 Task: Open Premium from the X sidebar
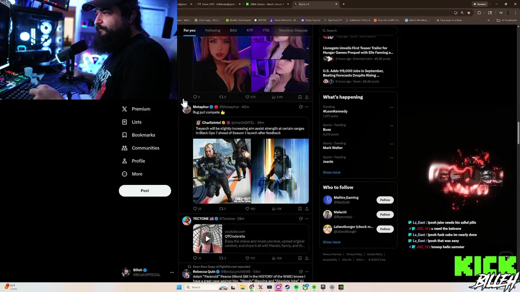(x=136, y=109)
